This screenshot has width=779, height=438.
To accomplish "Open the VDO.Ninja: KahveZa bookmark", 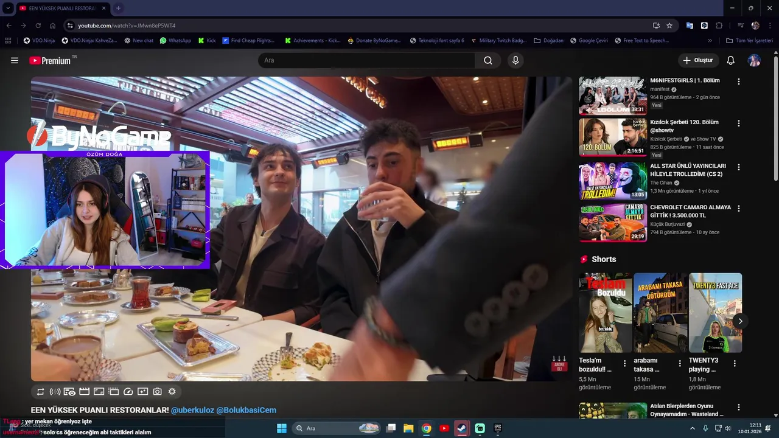I will pyautogui.click(x=89, y=41).
